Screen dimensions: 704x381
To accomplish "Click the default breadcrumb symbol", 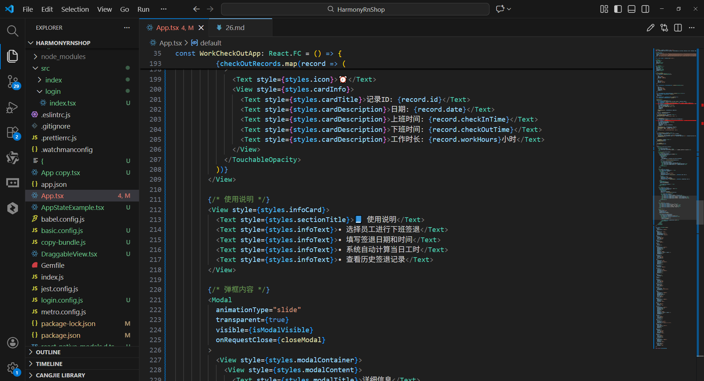I will point(211,43).
